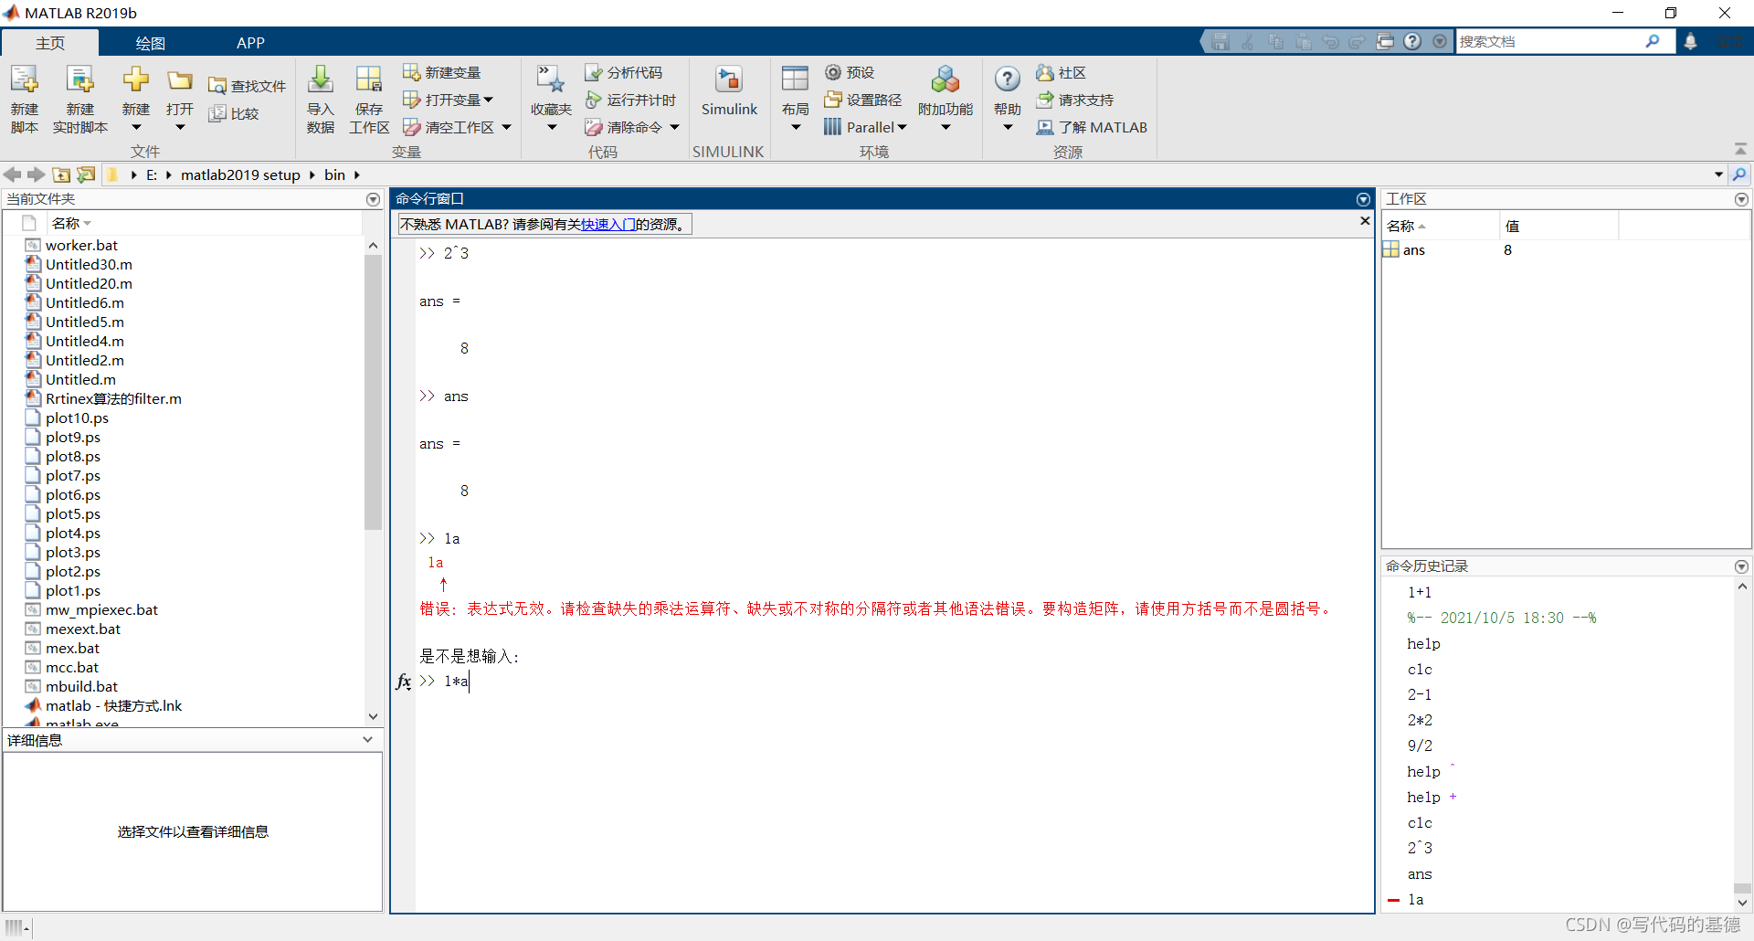Open Preferences (预设)
The width and height of the screenshot is (1754, 941).
(x=850, y=72)
